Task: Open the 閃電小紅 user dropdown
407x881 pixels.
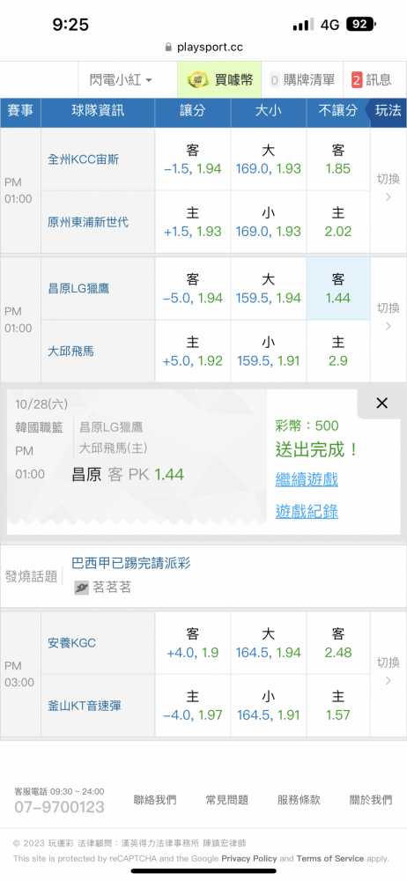Action: tap(121, 80)
